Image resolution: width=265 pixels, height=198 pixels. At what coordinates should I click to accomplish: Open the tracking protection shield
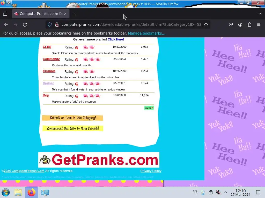coord(49,24)
